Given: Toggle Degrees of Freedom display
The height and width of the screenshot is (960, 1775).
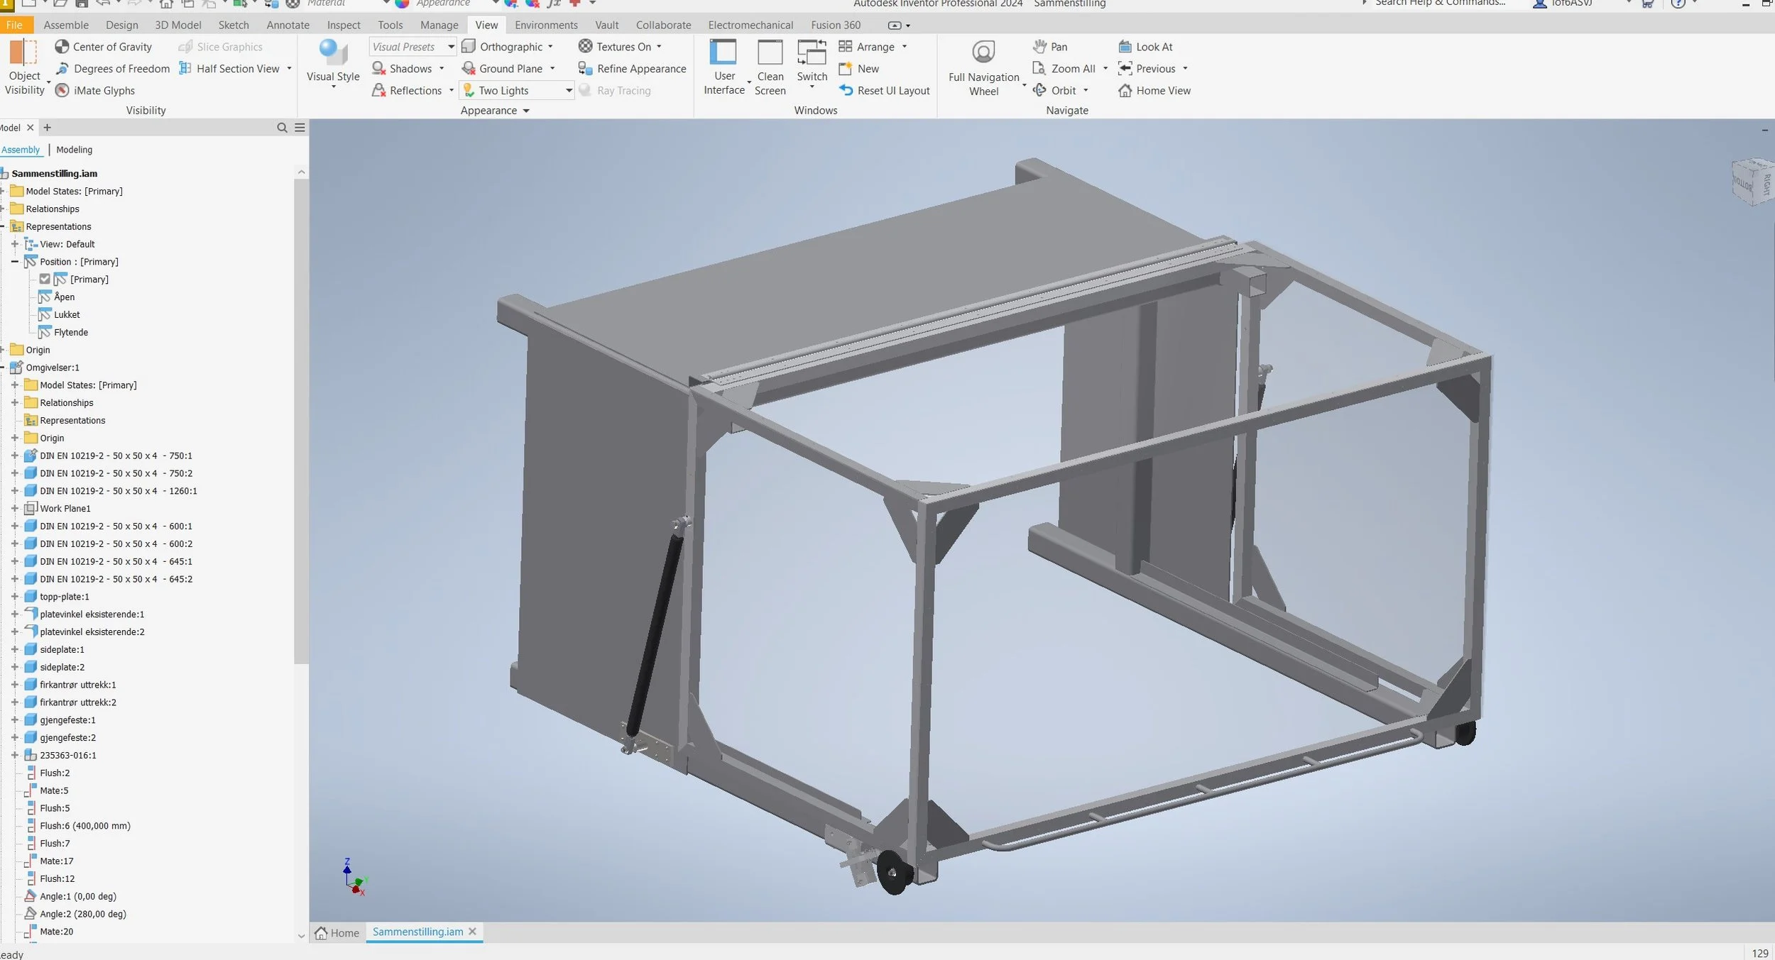Looking at the screenshot, I should (x=114, y=69).
